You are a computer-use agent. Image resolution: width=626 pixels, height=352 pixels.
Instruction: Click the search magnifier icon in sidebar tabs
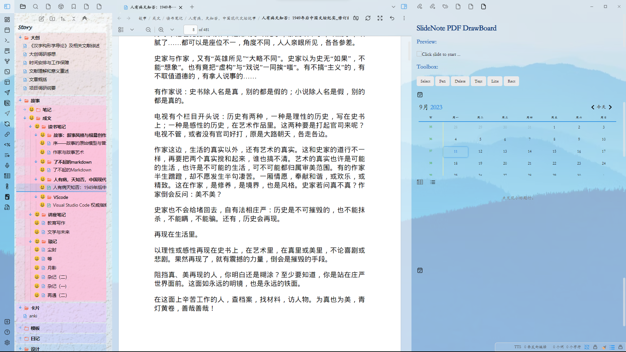pyautogui.click(x=36, y=7)
